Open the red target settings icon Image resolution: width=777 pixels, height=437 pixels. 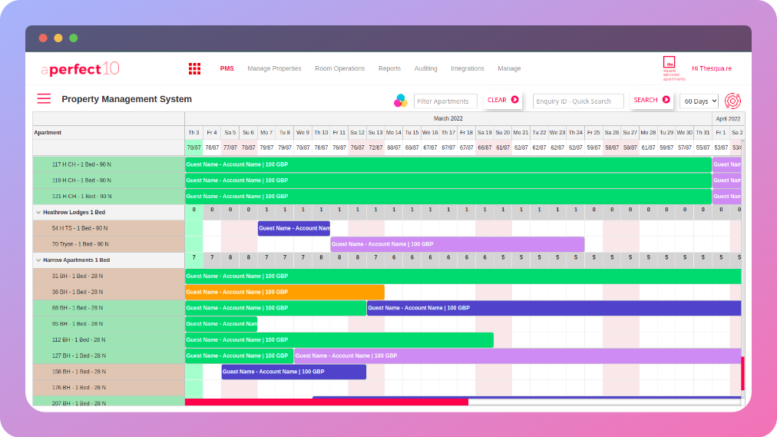coord(733,101)
